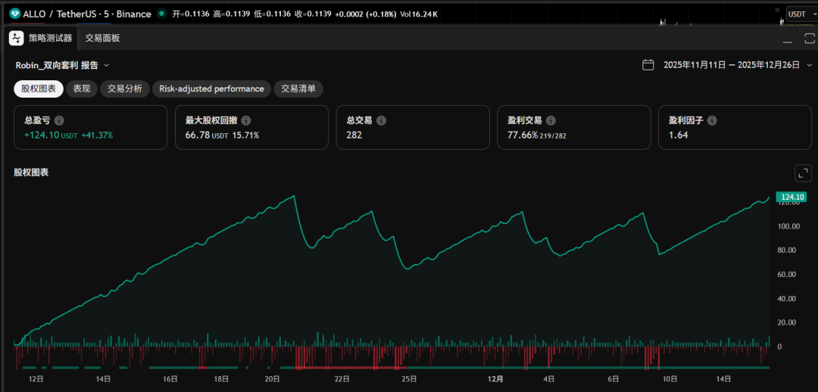Select the 策略测试器 tab
This screenshot has width=818, height=392.
tap(50, 38)
